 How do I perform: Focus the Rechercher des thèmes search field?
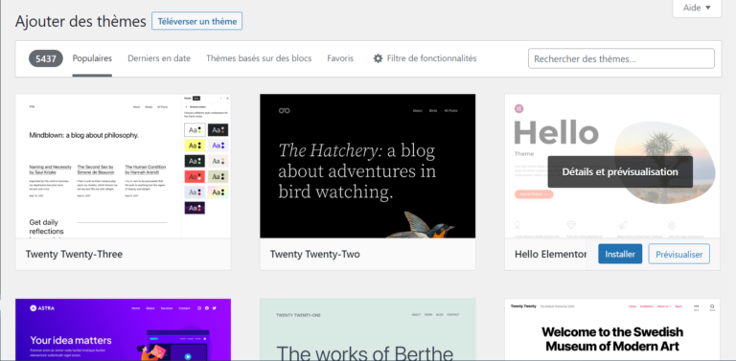point(621,58)
